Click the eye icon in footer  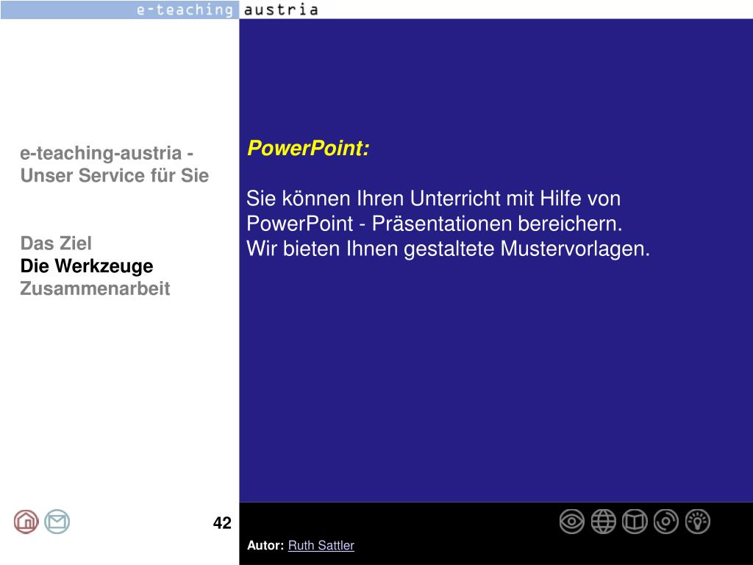pyautogui.click(x=572, y=522)
